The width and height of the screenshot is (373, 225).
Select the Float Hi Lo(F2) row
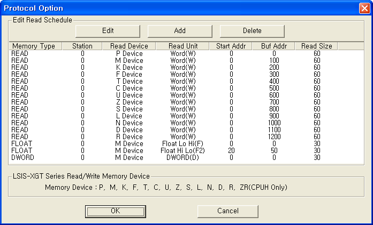(186, 150)
